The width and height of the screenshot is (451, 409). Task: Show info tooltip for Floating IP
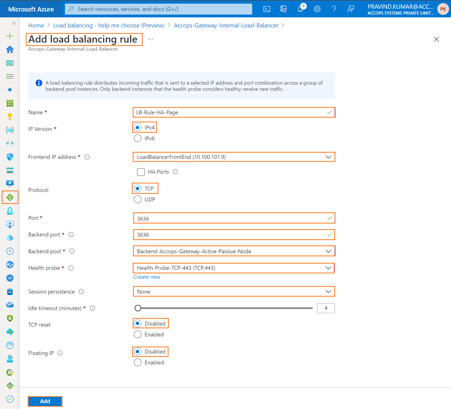click(x=60, y=353)
